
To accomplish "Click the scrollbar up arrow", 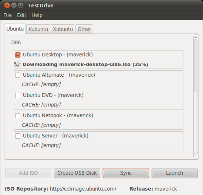I will tap(196, 37).
